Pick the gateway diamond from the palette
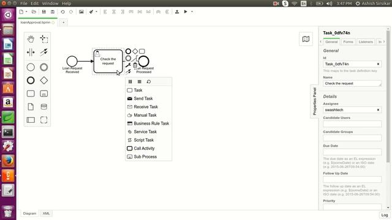 click(x=43, y=80)
